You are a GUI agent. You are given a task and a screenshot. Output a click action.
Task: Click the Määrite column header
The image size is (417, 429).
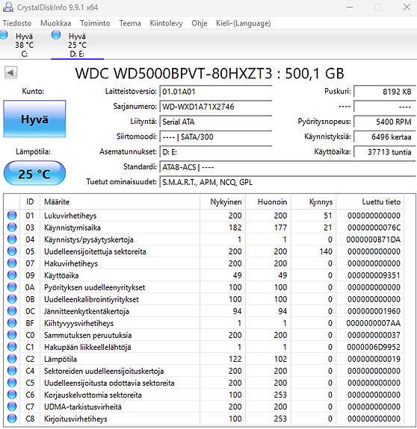tap(120, 202)
